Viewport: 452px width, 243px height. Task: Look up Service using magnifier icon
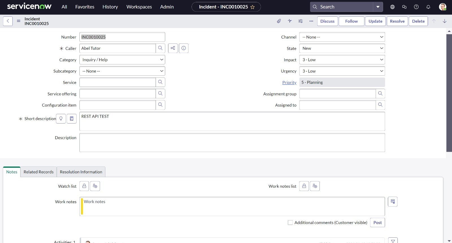pos(160,82)
